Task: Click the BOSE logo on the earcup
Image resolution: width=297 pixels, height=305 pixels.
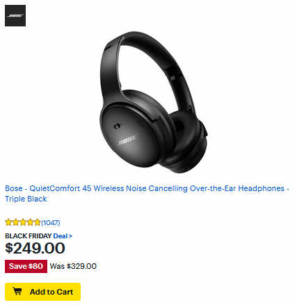Action: pyautogui.click(x=128, y=140)
